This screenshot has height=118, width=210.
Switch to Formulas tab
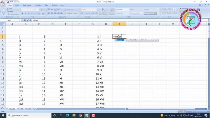pyautogui.click(x=38, y=5)
